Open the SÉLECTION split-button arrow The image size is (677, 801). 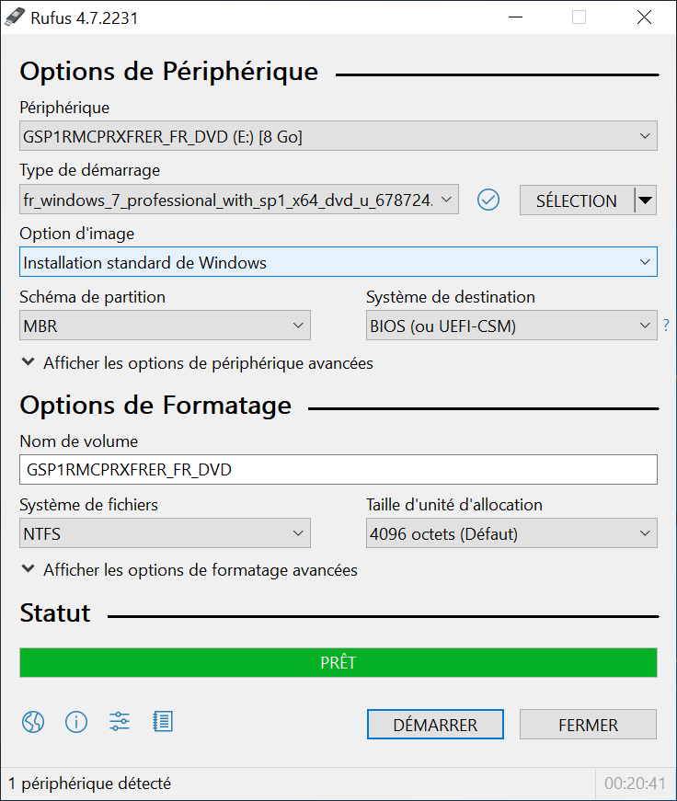[646, 200]
